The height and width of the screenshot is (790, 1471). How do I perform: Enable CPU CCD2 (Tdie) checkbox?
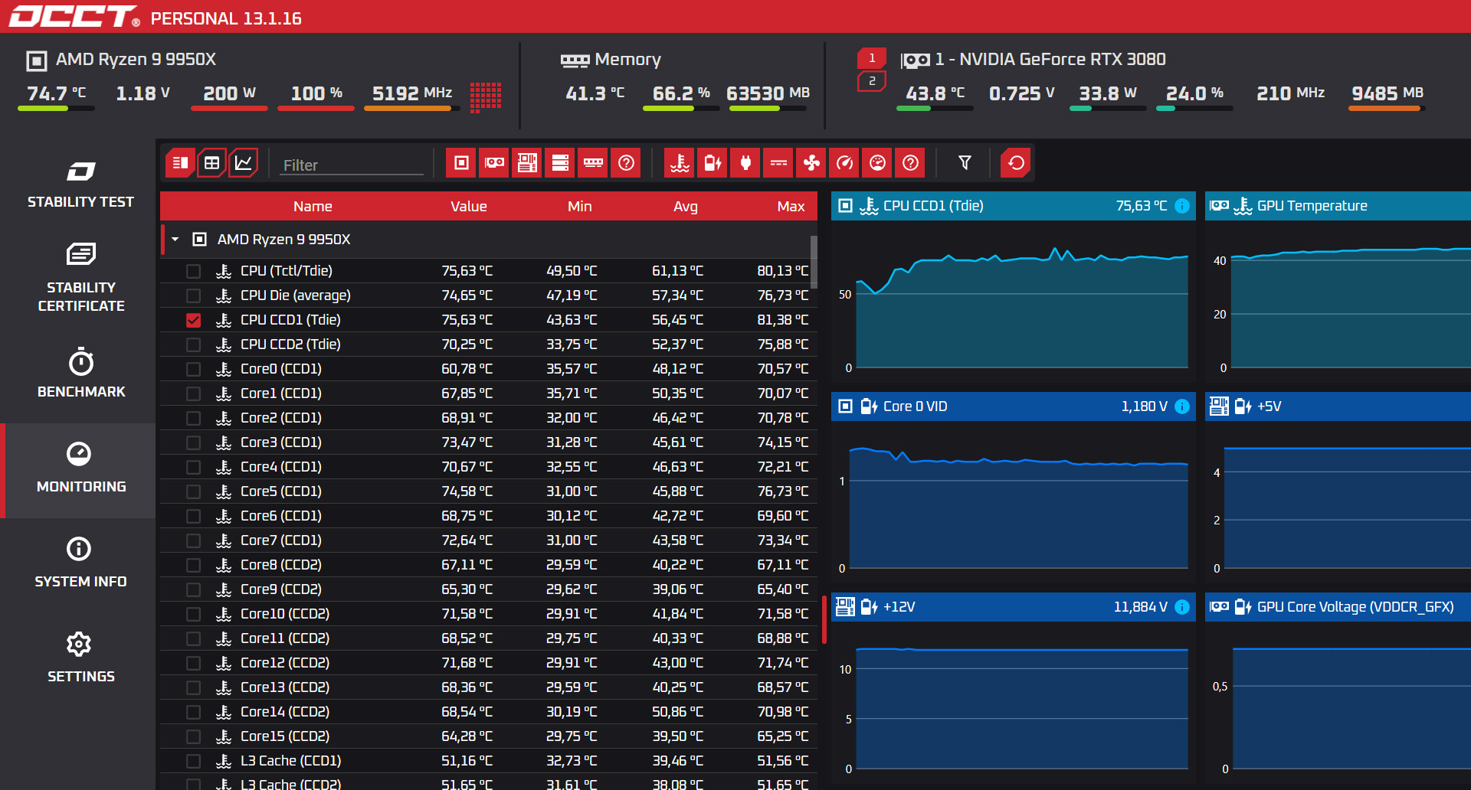[193, 344]
